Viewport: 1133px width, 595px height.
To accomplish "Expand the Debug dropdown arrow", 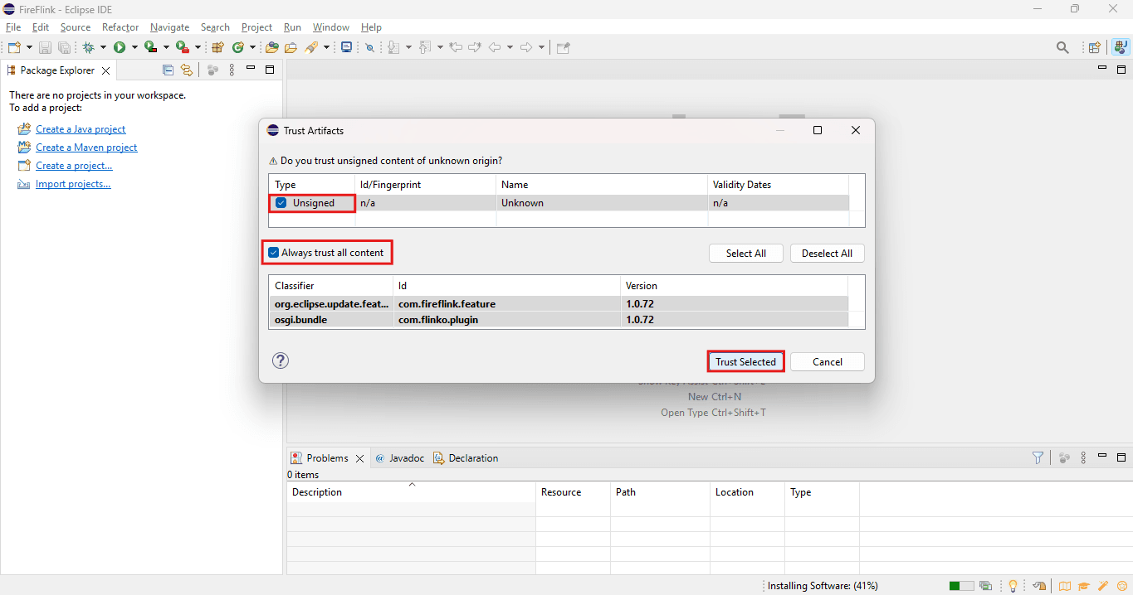I will pyautogui.click(x=103, y=47).
